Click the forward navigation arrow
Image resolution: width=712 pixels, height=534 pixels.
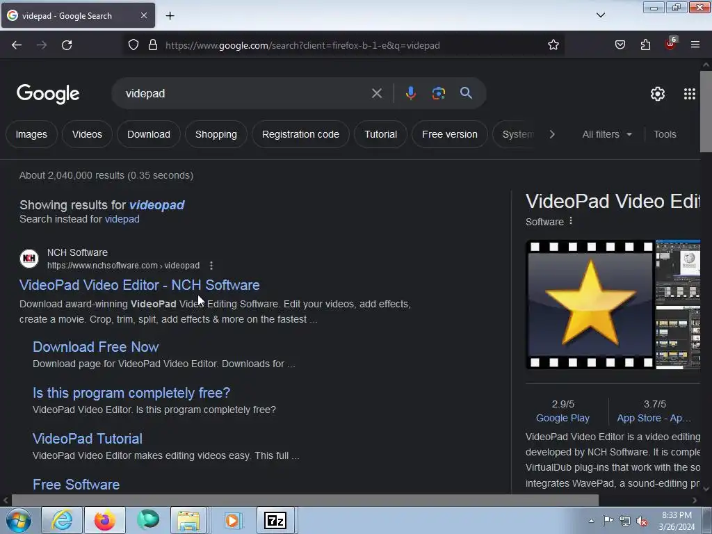pos(42,45)
